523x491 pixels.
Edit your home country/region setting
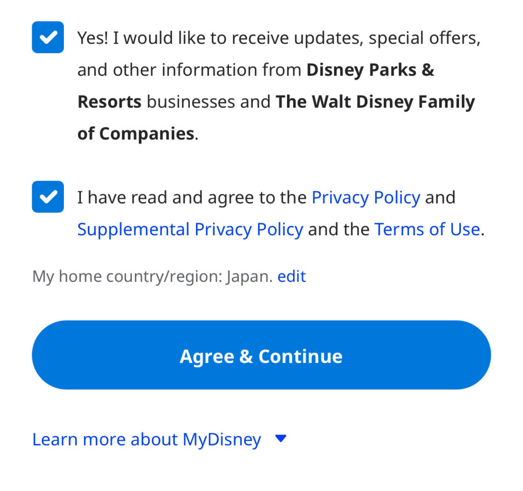coord(291,276)
